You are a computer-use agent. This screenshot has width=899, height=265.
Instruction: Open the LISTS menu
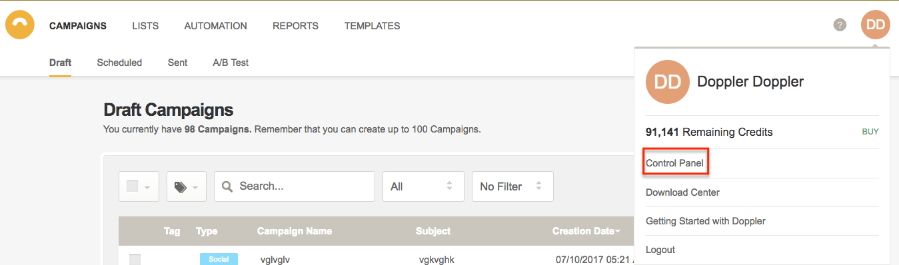point(145,26)
